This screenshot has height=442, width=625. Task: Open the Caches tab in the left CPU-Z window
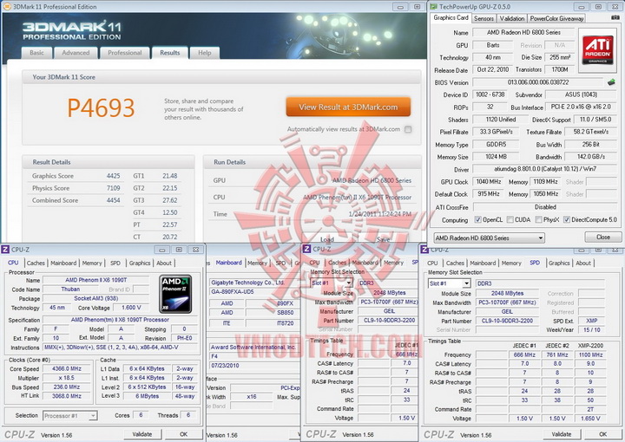[x=36, y=263]
